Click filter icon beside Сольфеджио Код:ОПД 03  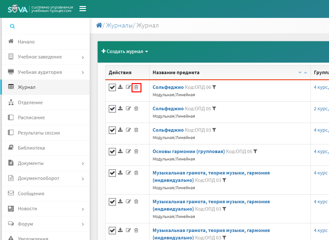pyautogui.click(x=214, y=130)
